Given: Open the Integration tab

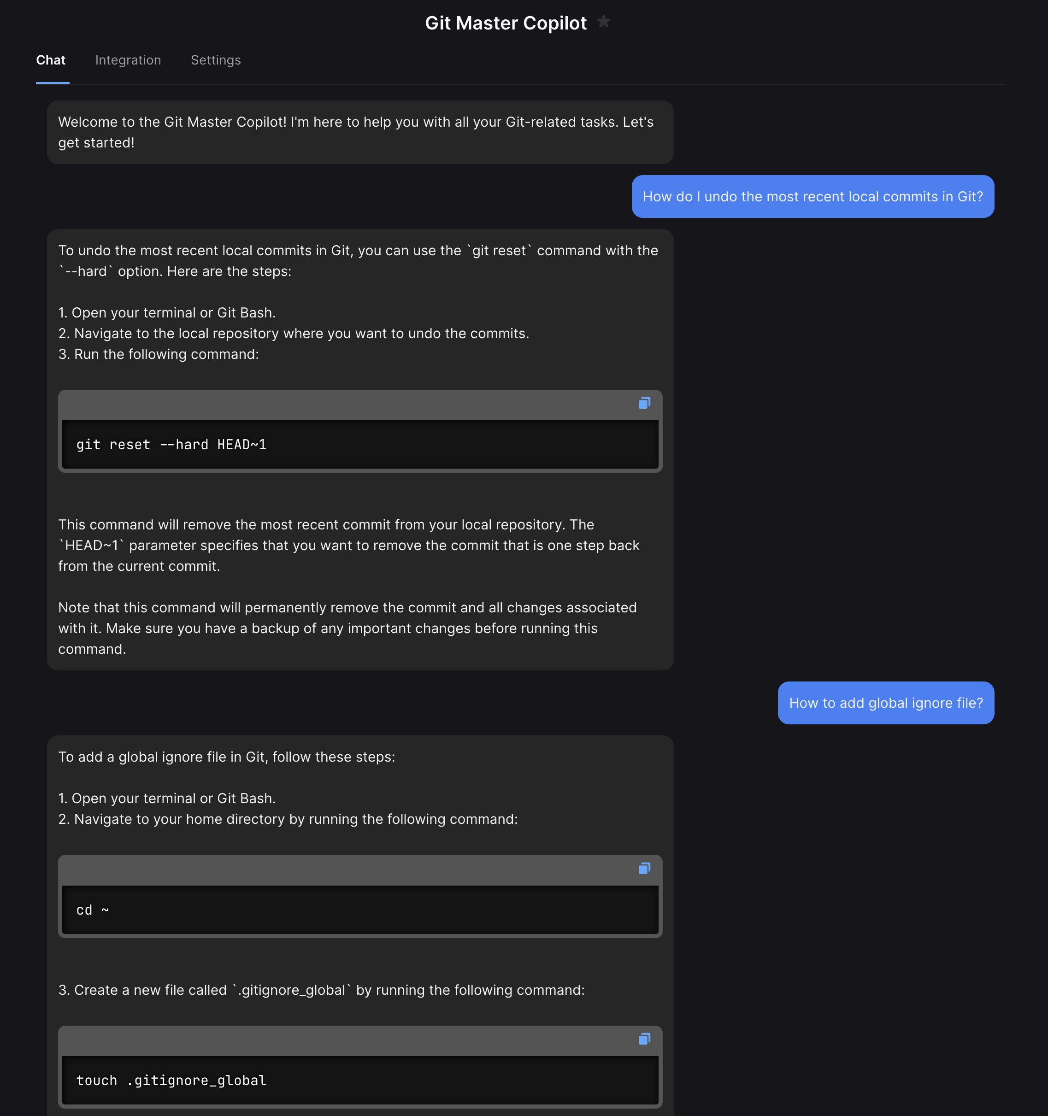Looking at the screenshot, I should 128,60.
